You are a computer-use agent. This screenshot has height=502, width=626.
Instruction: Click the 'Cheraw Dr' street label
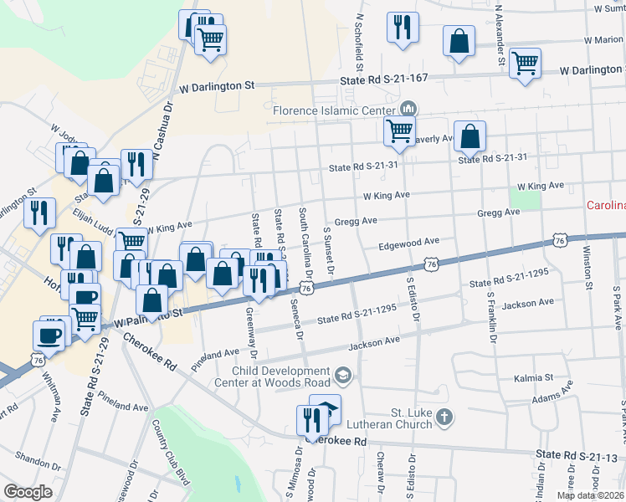click(x=380, y=472)
